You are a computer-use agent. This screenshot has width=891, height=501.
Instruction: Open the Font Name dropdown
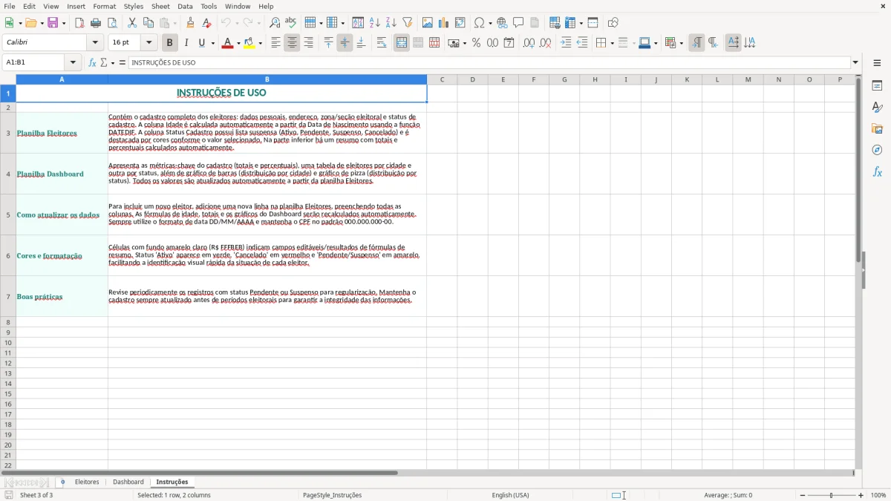pyautogui.click(x=95, y=43)
